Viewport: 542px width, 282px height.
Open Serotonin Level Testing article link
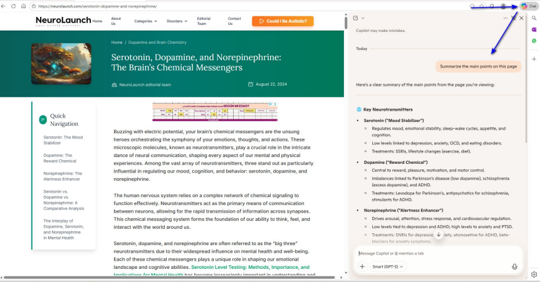coord(250,267)
